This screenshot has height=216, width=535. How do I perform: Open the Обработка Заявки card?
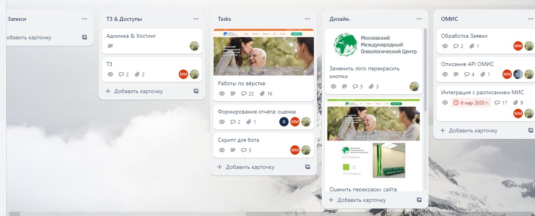tap(486, 41)
